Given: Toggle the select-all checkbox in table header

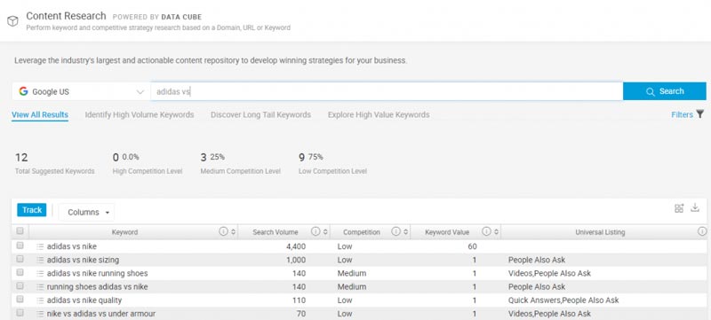Looking at the screenshot, I should 20,231.
